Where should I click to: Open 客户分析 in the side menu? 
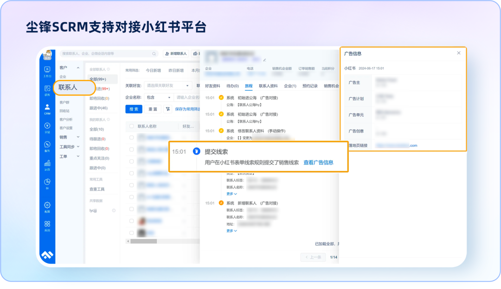pos(66,119)
